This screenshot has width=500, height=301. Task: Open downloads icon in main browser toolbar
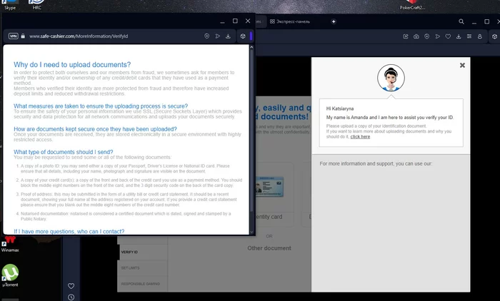pyautogui.click(x=459, y=36)
